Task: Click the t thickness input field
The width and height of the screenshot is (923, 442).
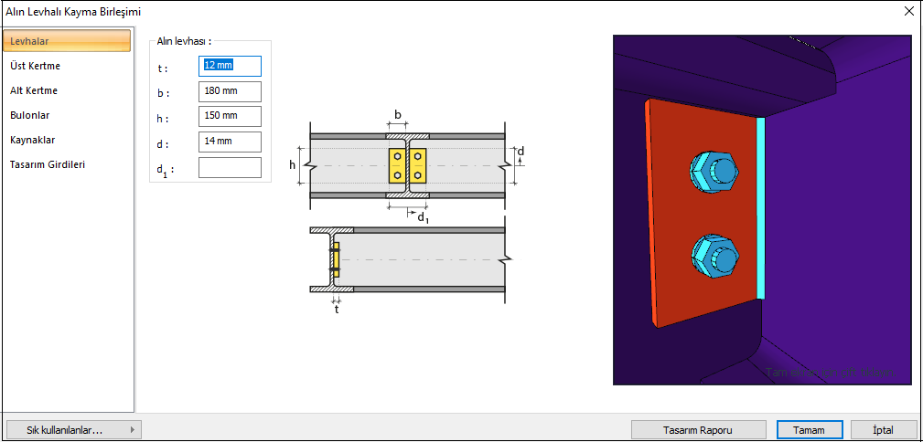Action: tap(230, 66)
